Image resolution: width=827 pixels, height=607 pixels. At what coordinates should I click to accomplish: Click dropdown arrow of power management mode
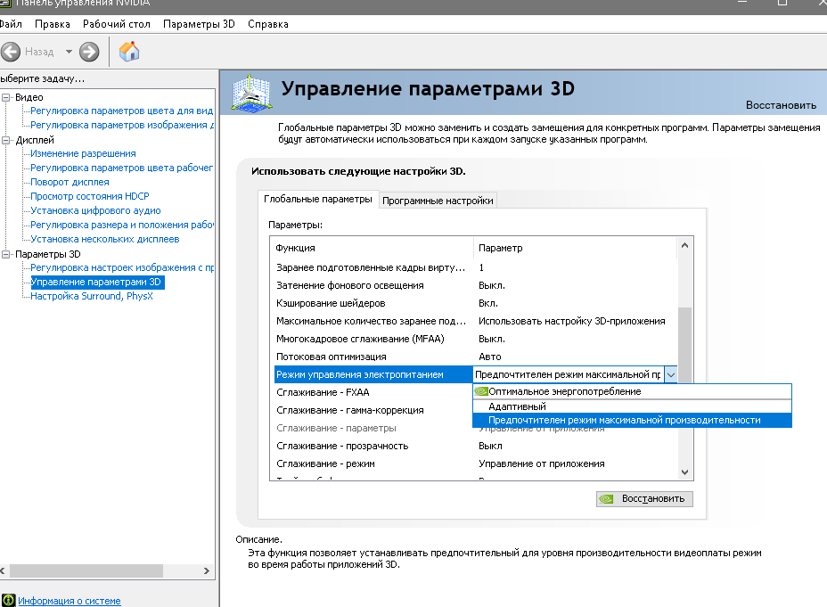click(670, 375)
